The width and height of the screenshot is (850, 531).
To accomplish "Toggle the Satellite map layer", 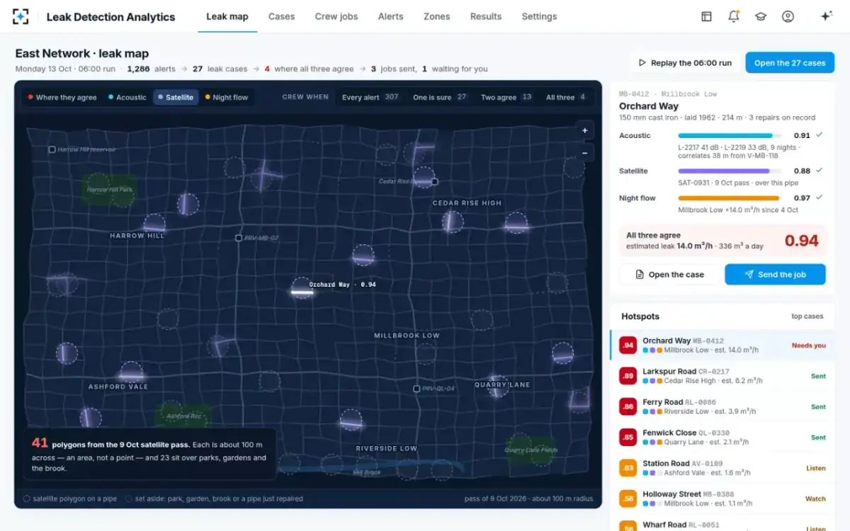I will (x=176, y=97).
